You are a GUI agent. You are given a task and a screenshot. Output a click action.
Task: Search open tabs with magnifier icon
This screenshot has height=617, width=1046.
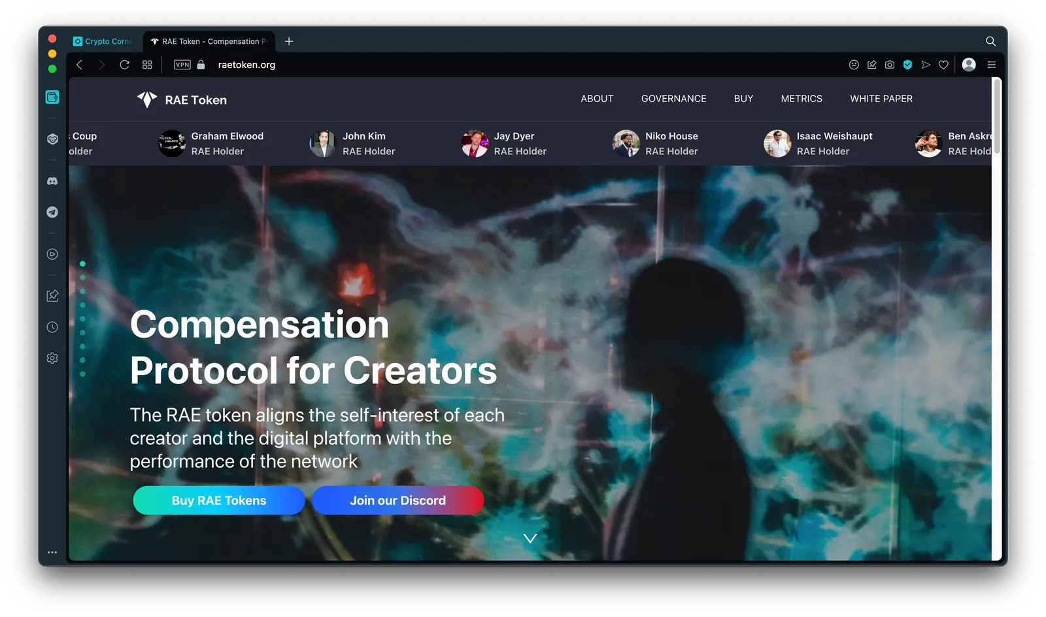pos(990,41)
